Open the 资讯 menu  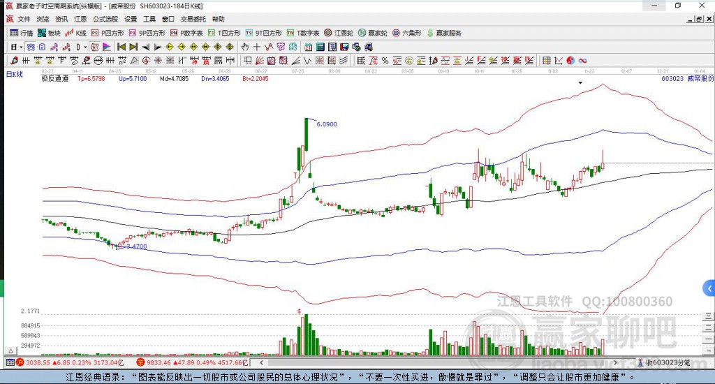click(61, 19)
